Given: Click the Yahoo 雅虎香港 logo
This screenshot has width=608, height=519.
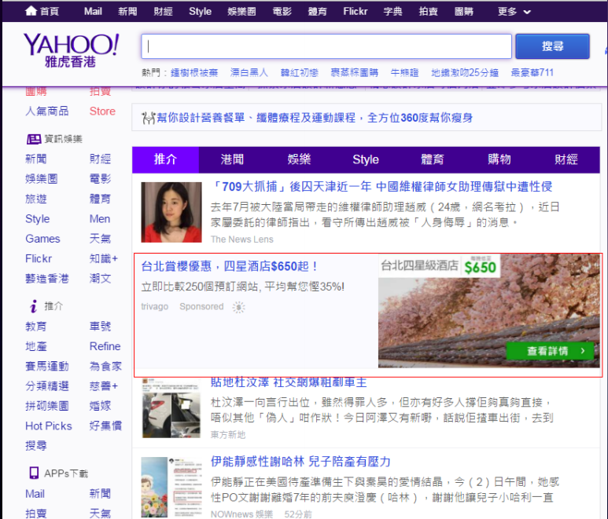Looking at the screenshot, I should (71, 49).
